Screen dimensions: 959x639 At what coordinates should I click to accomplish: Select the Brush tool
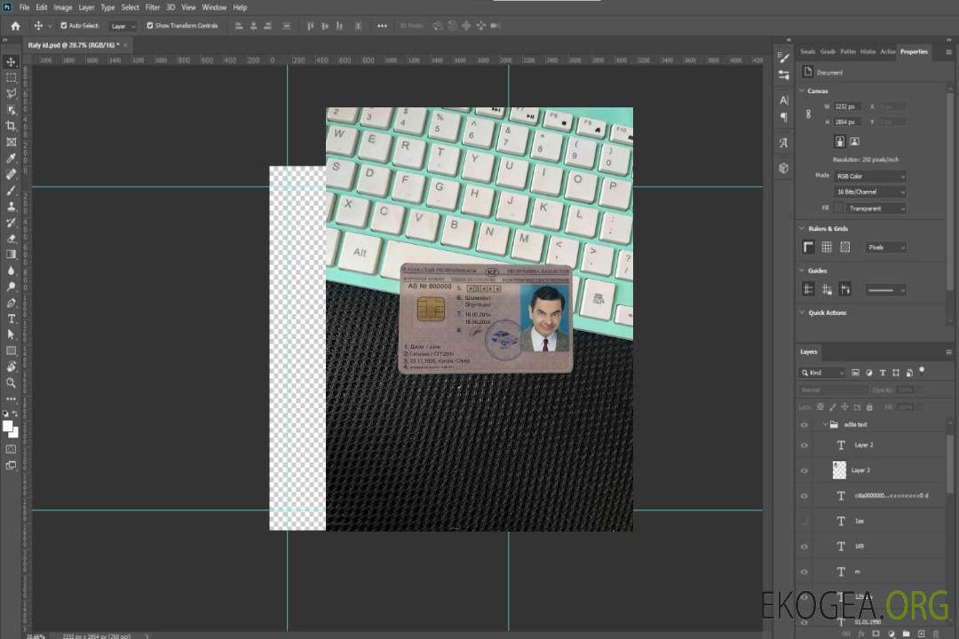pos(11,190)
